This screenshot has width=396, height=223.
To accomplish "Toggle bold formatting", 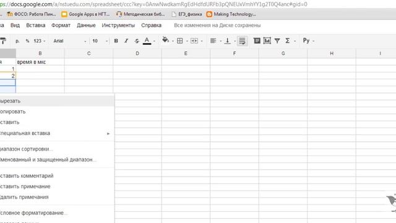I will point(116,41).
